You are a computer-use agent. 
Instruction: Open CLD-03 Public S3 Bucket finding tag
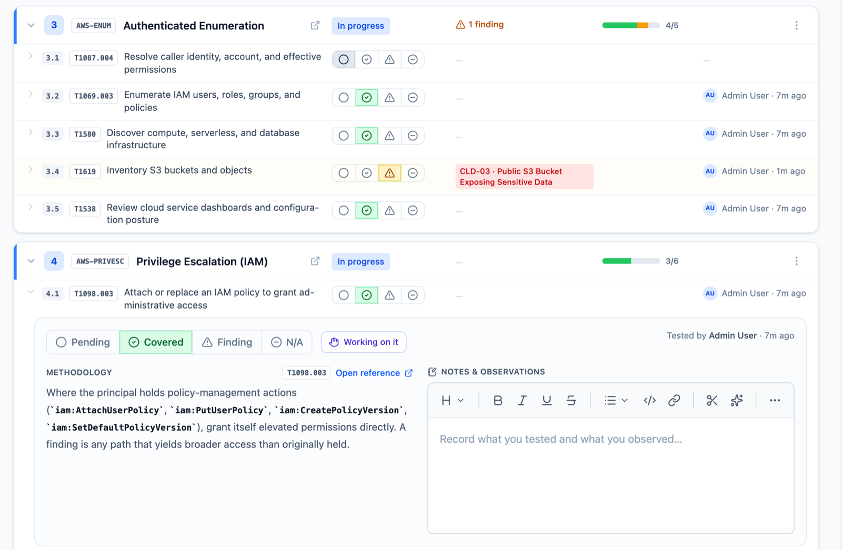click(x=524, y=177)
